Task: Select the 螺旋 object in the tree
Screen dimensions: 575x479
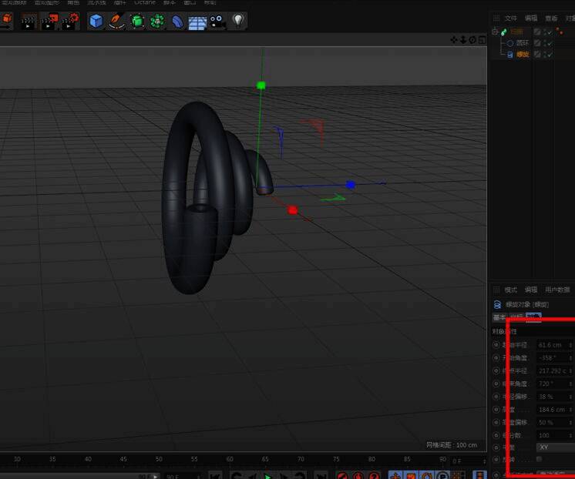Action: click(523, 55)
